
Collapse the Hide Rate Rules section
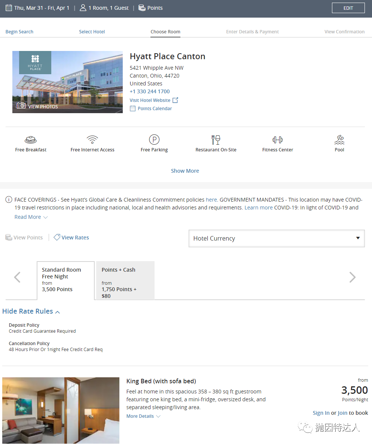31,311
